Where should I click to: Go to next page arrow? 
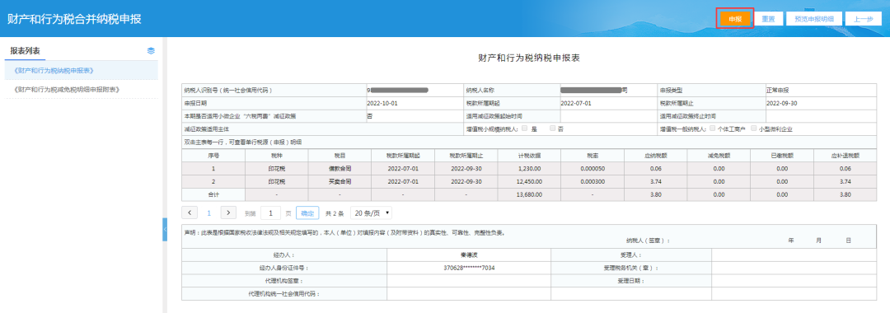coord(227,213)
